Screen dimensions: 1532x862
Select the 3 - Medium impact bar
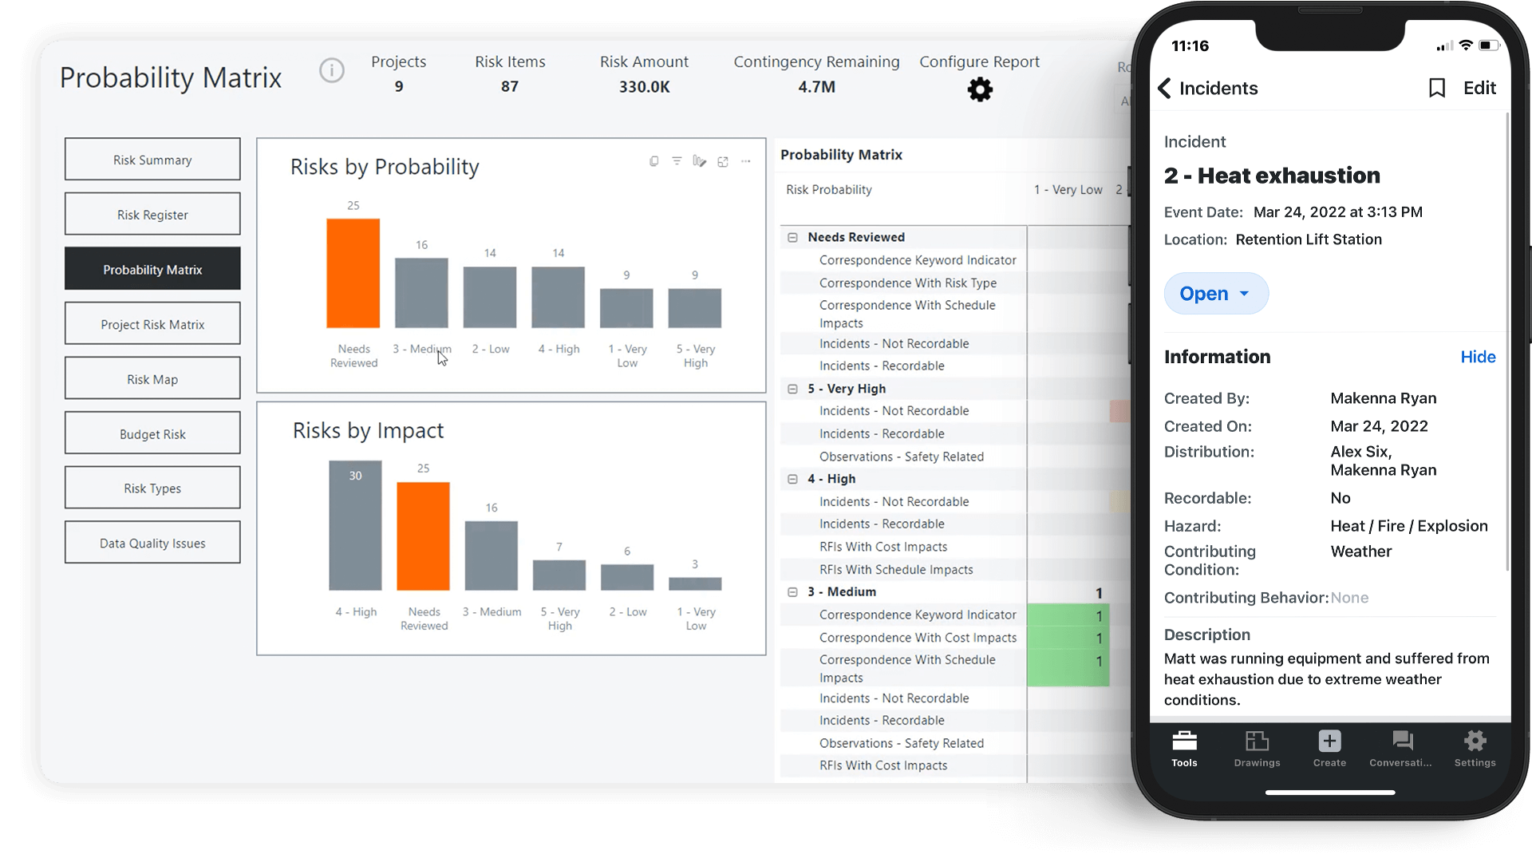coord(492,556)
